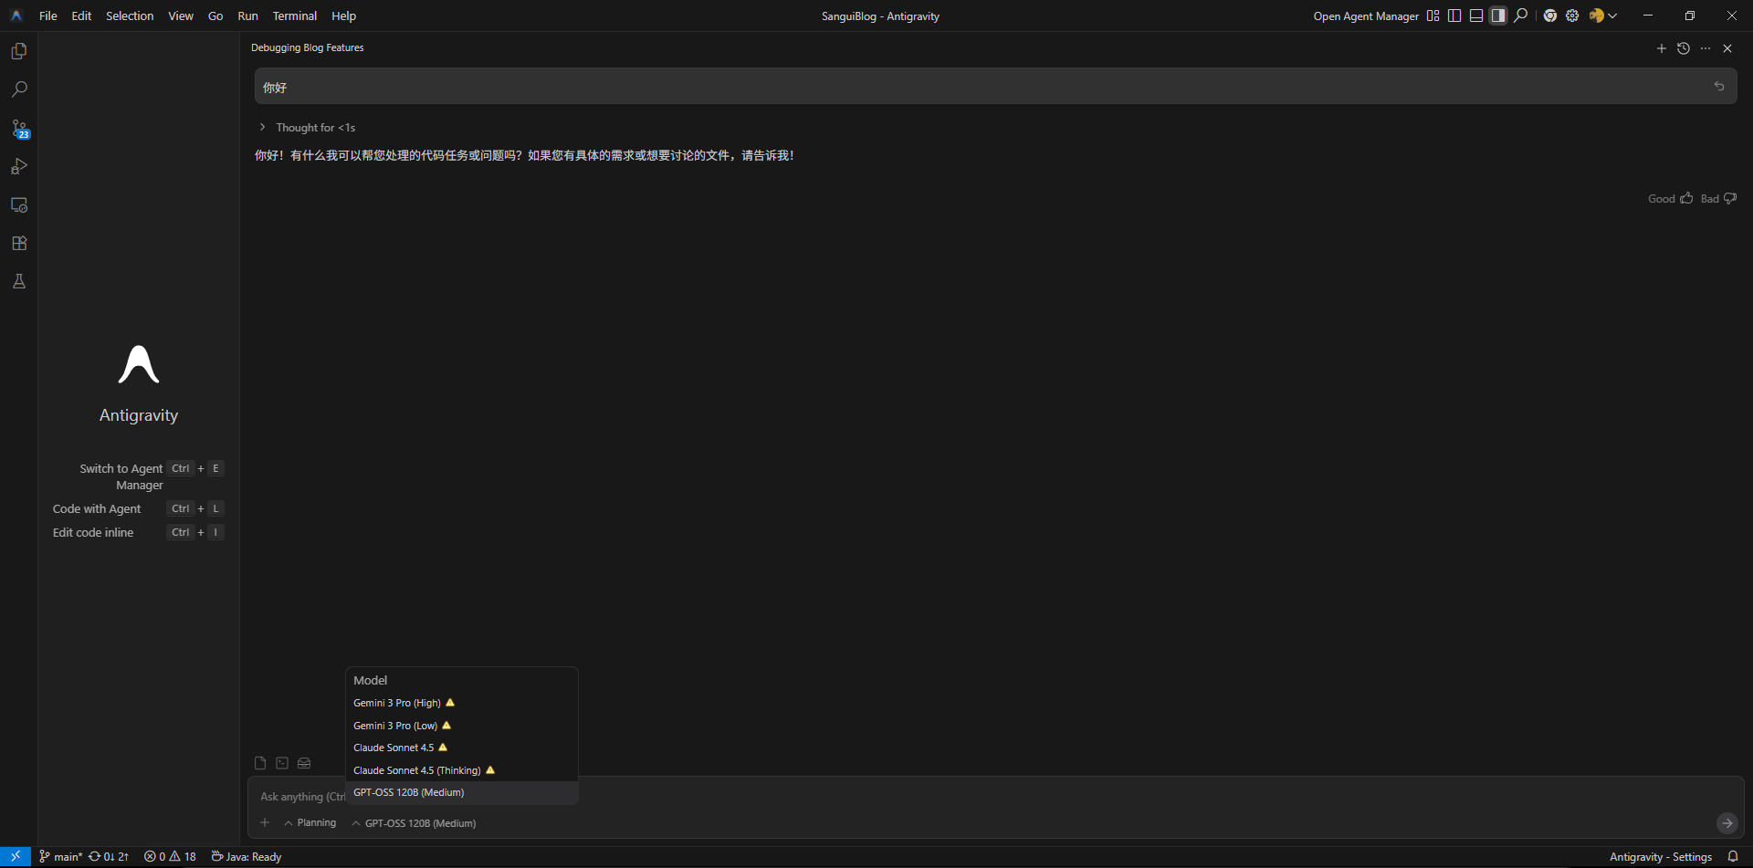Screen dimensions: 1753x868
Task: Toggle the primary side bar layout button
Action: tap(1454, 16)
